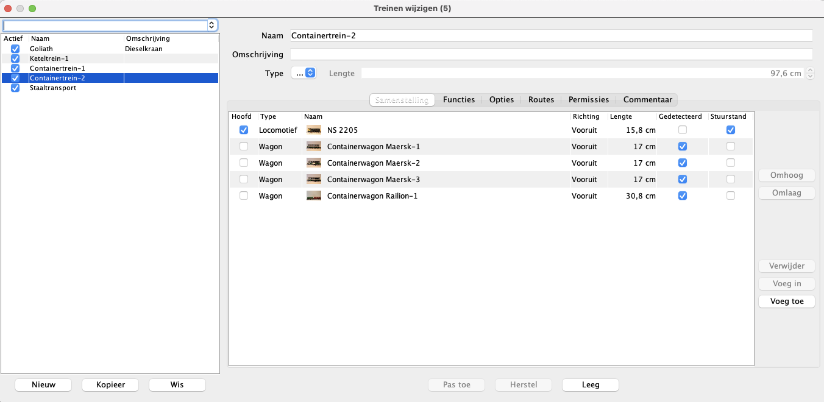Image resolution: width=824 pixels, height=402 pixels.
Task: Click the Containerwagon Railion-1 thumbnail icon
Action: point(314,196)
